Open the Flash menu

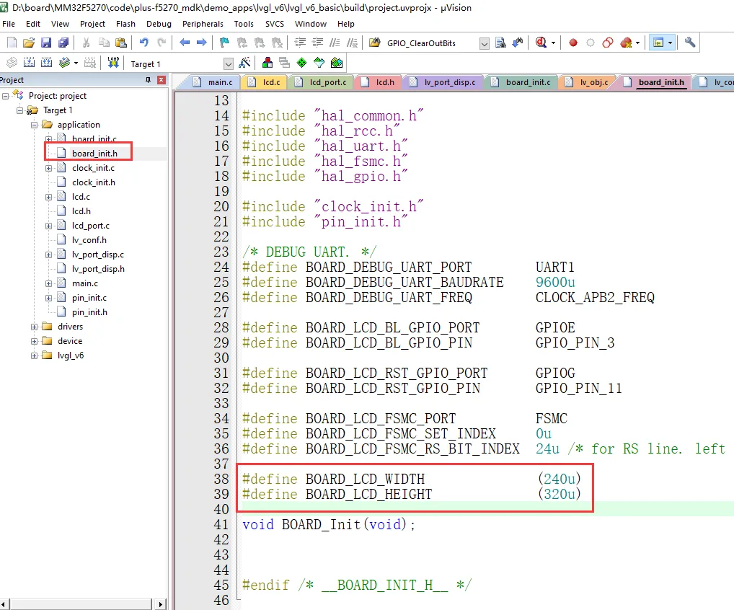point(125,24)
